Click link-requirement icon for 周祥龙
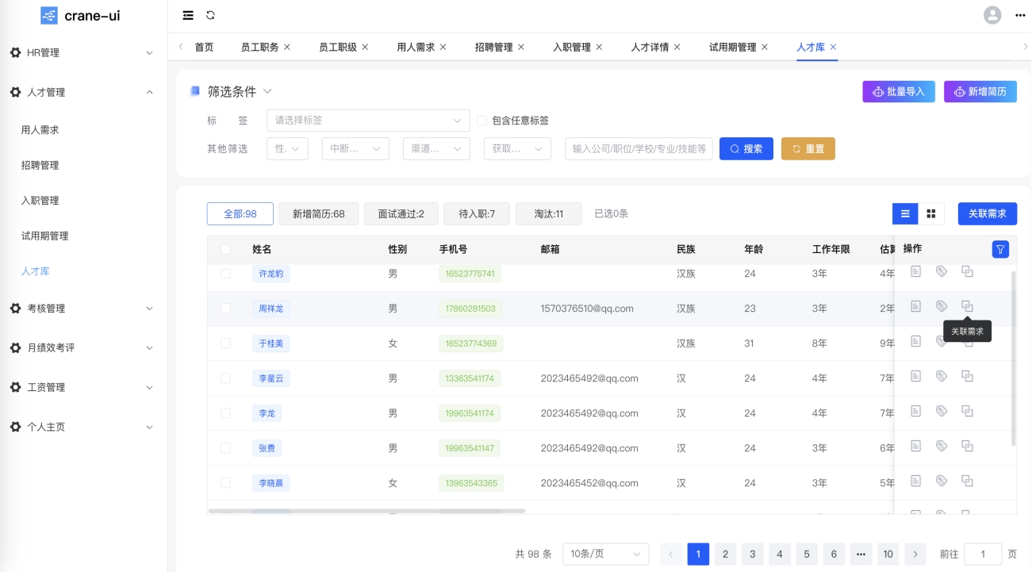 pos(967,306)
